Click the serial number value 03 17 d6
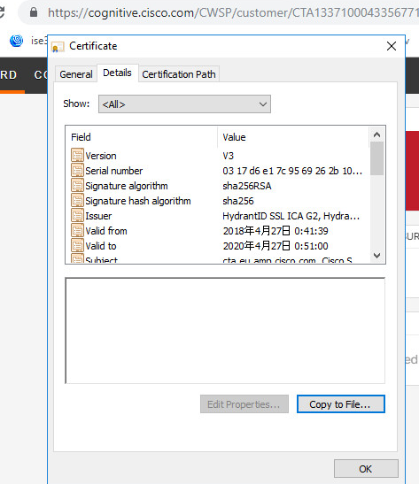The image size is (419, 484). click(x=292, y=171)
